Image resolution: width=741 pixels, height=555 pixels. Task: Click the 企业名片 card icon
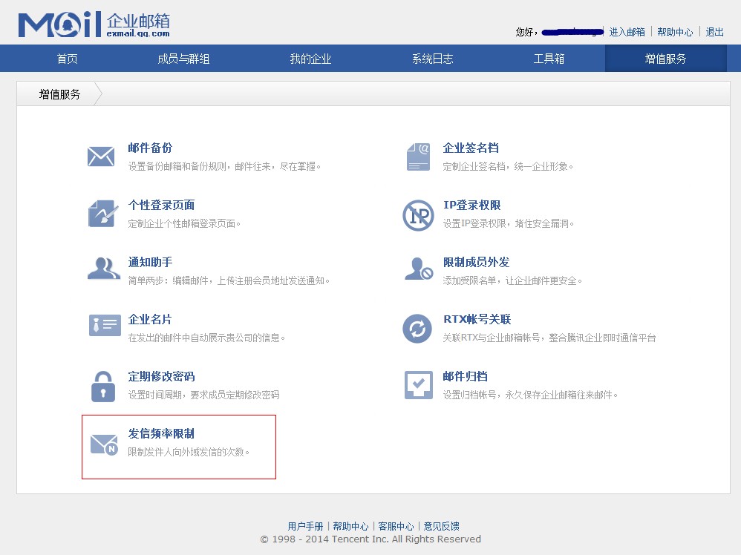coord(105,325)
